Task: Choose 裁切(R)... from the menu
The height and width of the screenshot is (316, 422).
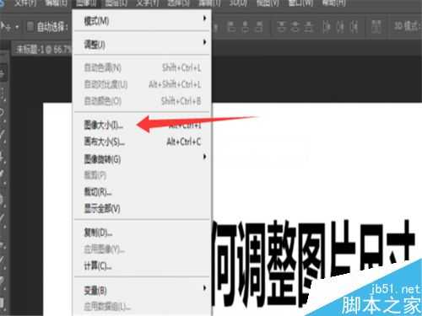Action: (142, 192)
